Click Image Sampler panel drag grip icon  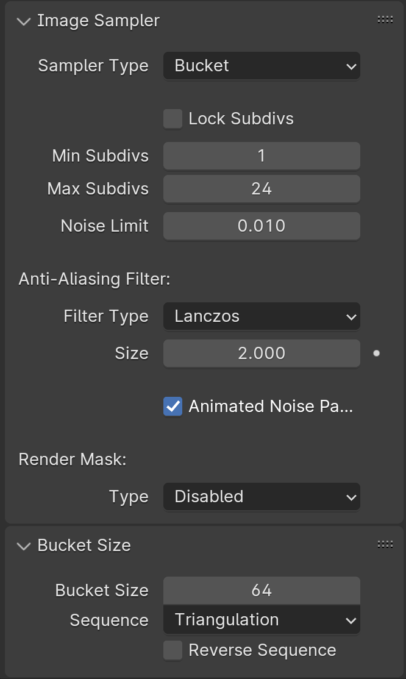pos(385,20)
